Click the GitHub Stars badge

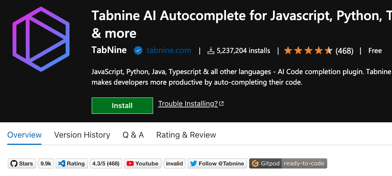tap(22, 163)
